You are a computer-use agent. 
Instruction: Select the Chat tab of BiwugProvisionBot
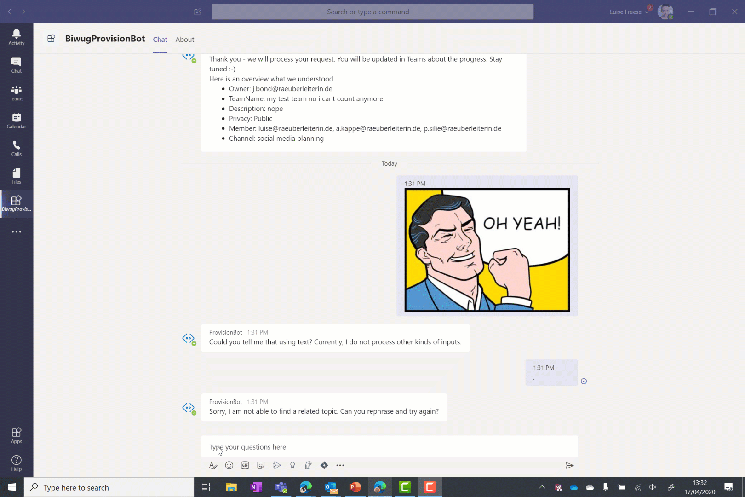160,40
